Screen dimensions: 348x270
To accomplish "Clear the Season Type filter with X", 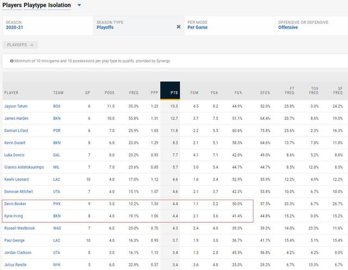I will coord(178,27).
